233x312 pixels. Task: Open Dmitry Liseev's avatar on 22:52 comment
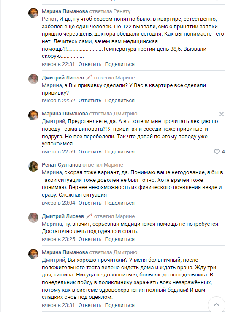click(33, 79)
